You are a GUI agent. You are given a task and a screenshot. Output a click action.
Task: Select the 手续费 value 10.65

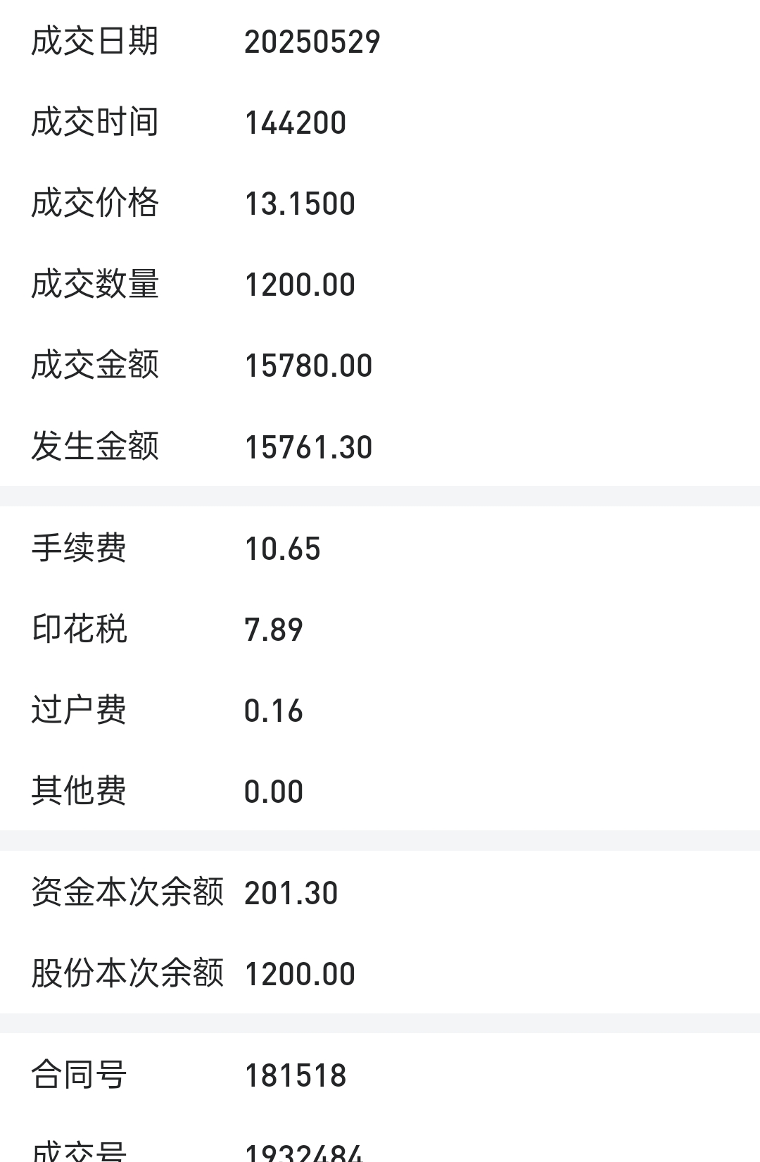coord(282,549)
